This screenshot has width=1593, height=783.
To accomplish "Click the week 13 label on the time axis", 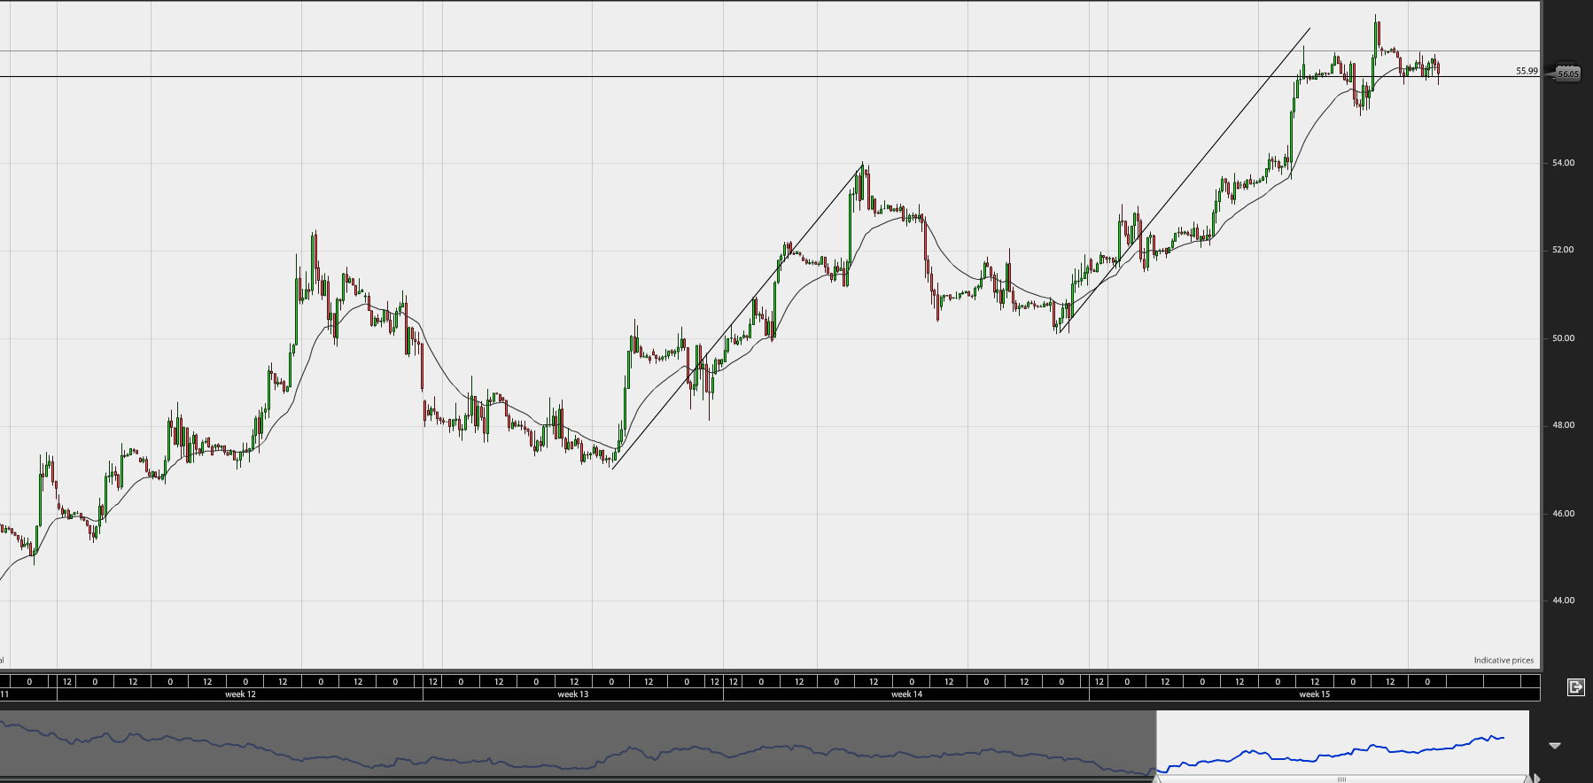I will (x=573, y=694).
